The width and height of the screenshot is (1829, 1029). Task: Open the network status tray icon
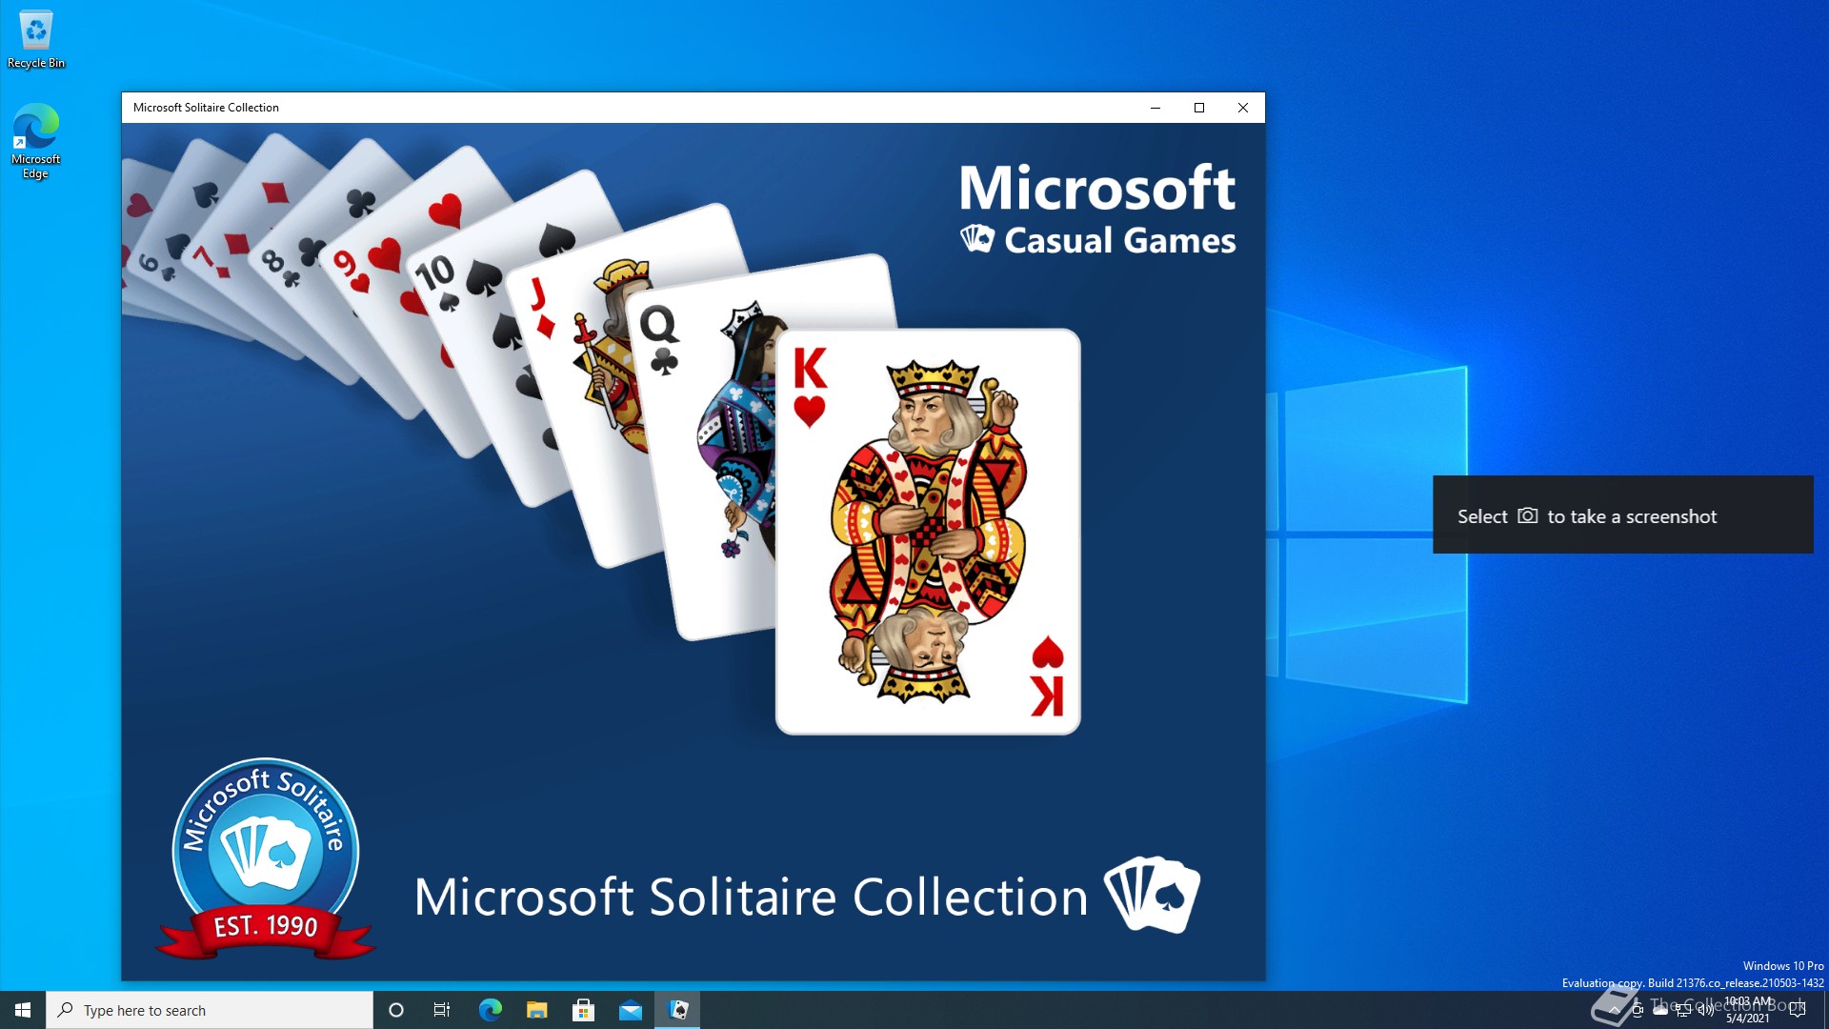point(1683,1010)
